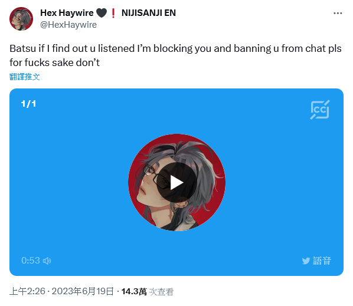
Task: Click the @HexHaywire handle
Action: click(68, 25)
